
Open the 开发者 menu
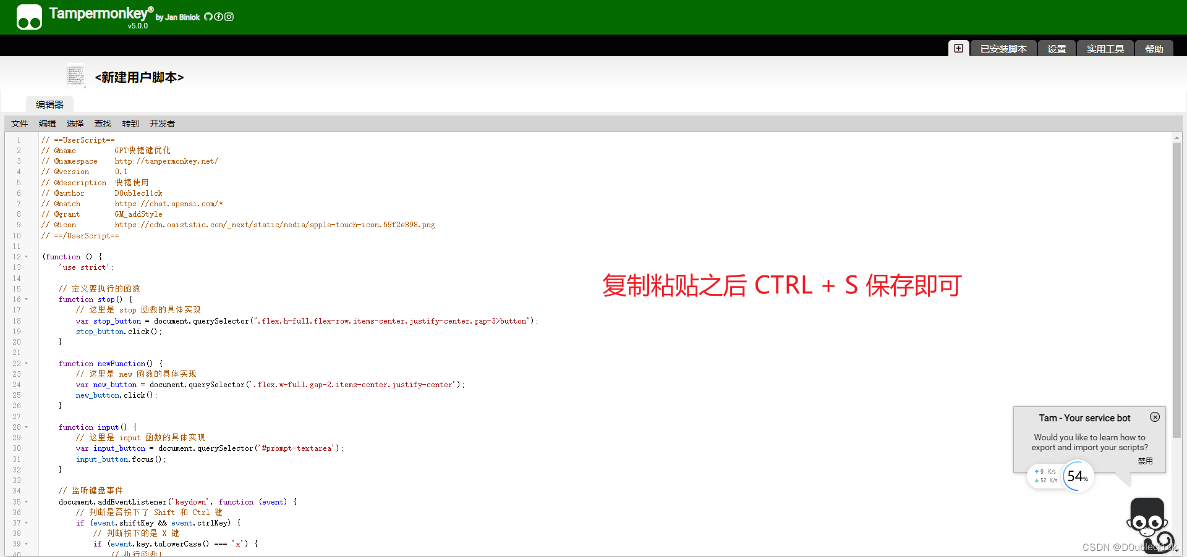tap(162, 124)
